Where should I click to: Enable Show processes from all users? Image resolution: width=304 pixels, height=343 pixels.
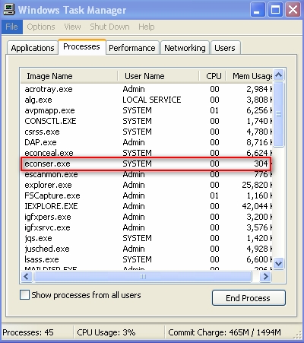click(24, 295)
